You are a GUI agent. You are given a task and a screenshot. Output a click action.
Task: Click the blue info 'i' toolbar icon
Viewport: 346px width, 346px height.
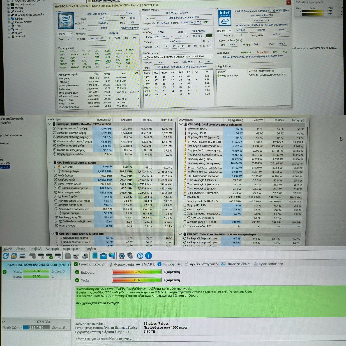pyautogui.click(x=149, y=256)
